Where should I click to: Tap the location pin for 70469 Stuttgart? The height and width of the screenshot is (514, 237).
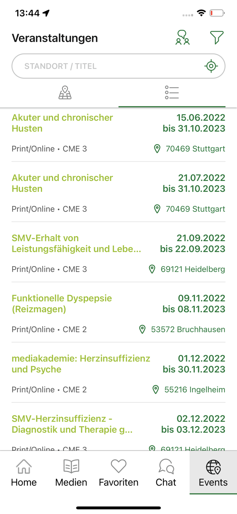(157, 149)
